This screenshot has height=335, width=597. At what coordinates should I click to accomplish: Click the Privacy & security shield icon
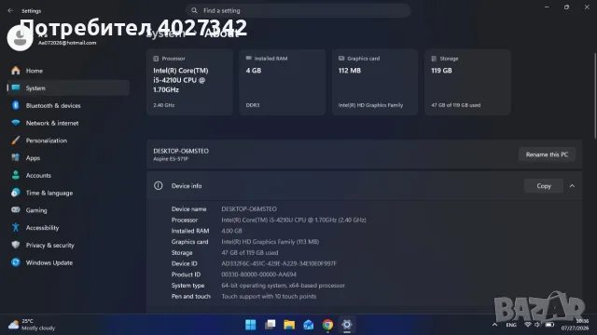[x=16, y=245]
